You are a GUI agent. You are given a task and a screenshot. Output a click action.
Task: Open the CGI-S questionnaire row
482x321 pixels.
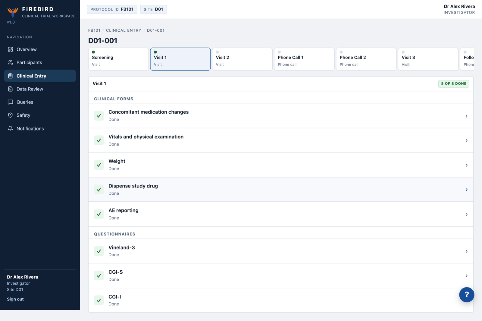[281, 276]
